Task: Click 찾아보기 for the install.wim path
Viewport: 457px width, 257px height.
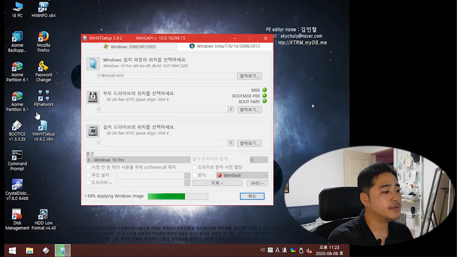Action: tap(249, 76)
